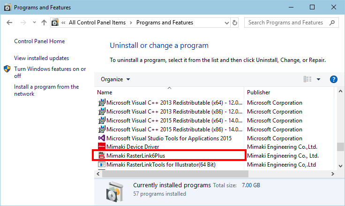Open the Help question mark icon
The width and height of the screenshot is (345, 206).
[x=334, y=79]
